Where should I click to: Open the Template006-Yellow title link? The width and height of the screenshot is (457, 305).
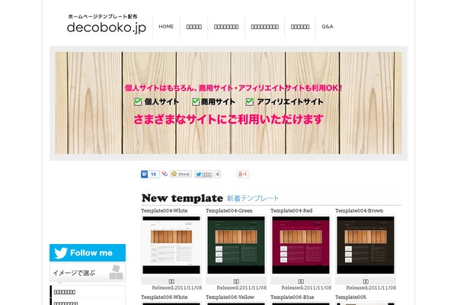[x=230, y=297]
